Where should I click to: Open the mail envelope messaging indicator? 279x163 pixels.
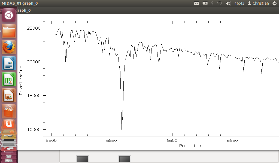(x=196, y=3)
